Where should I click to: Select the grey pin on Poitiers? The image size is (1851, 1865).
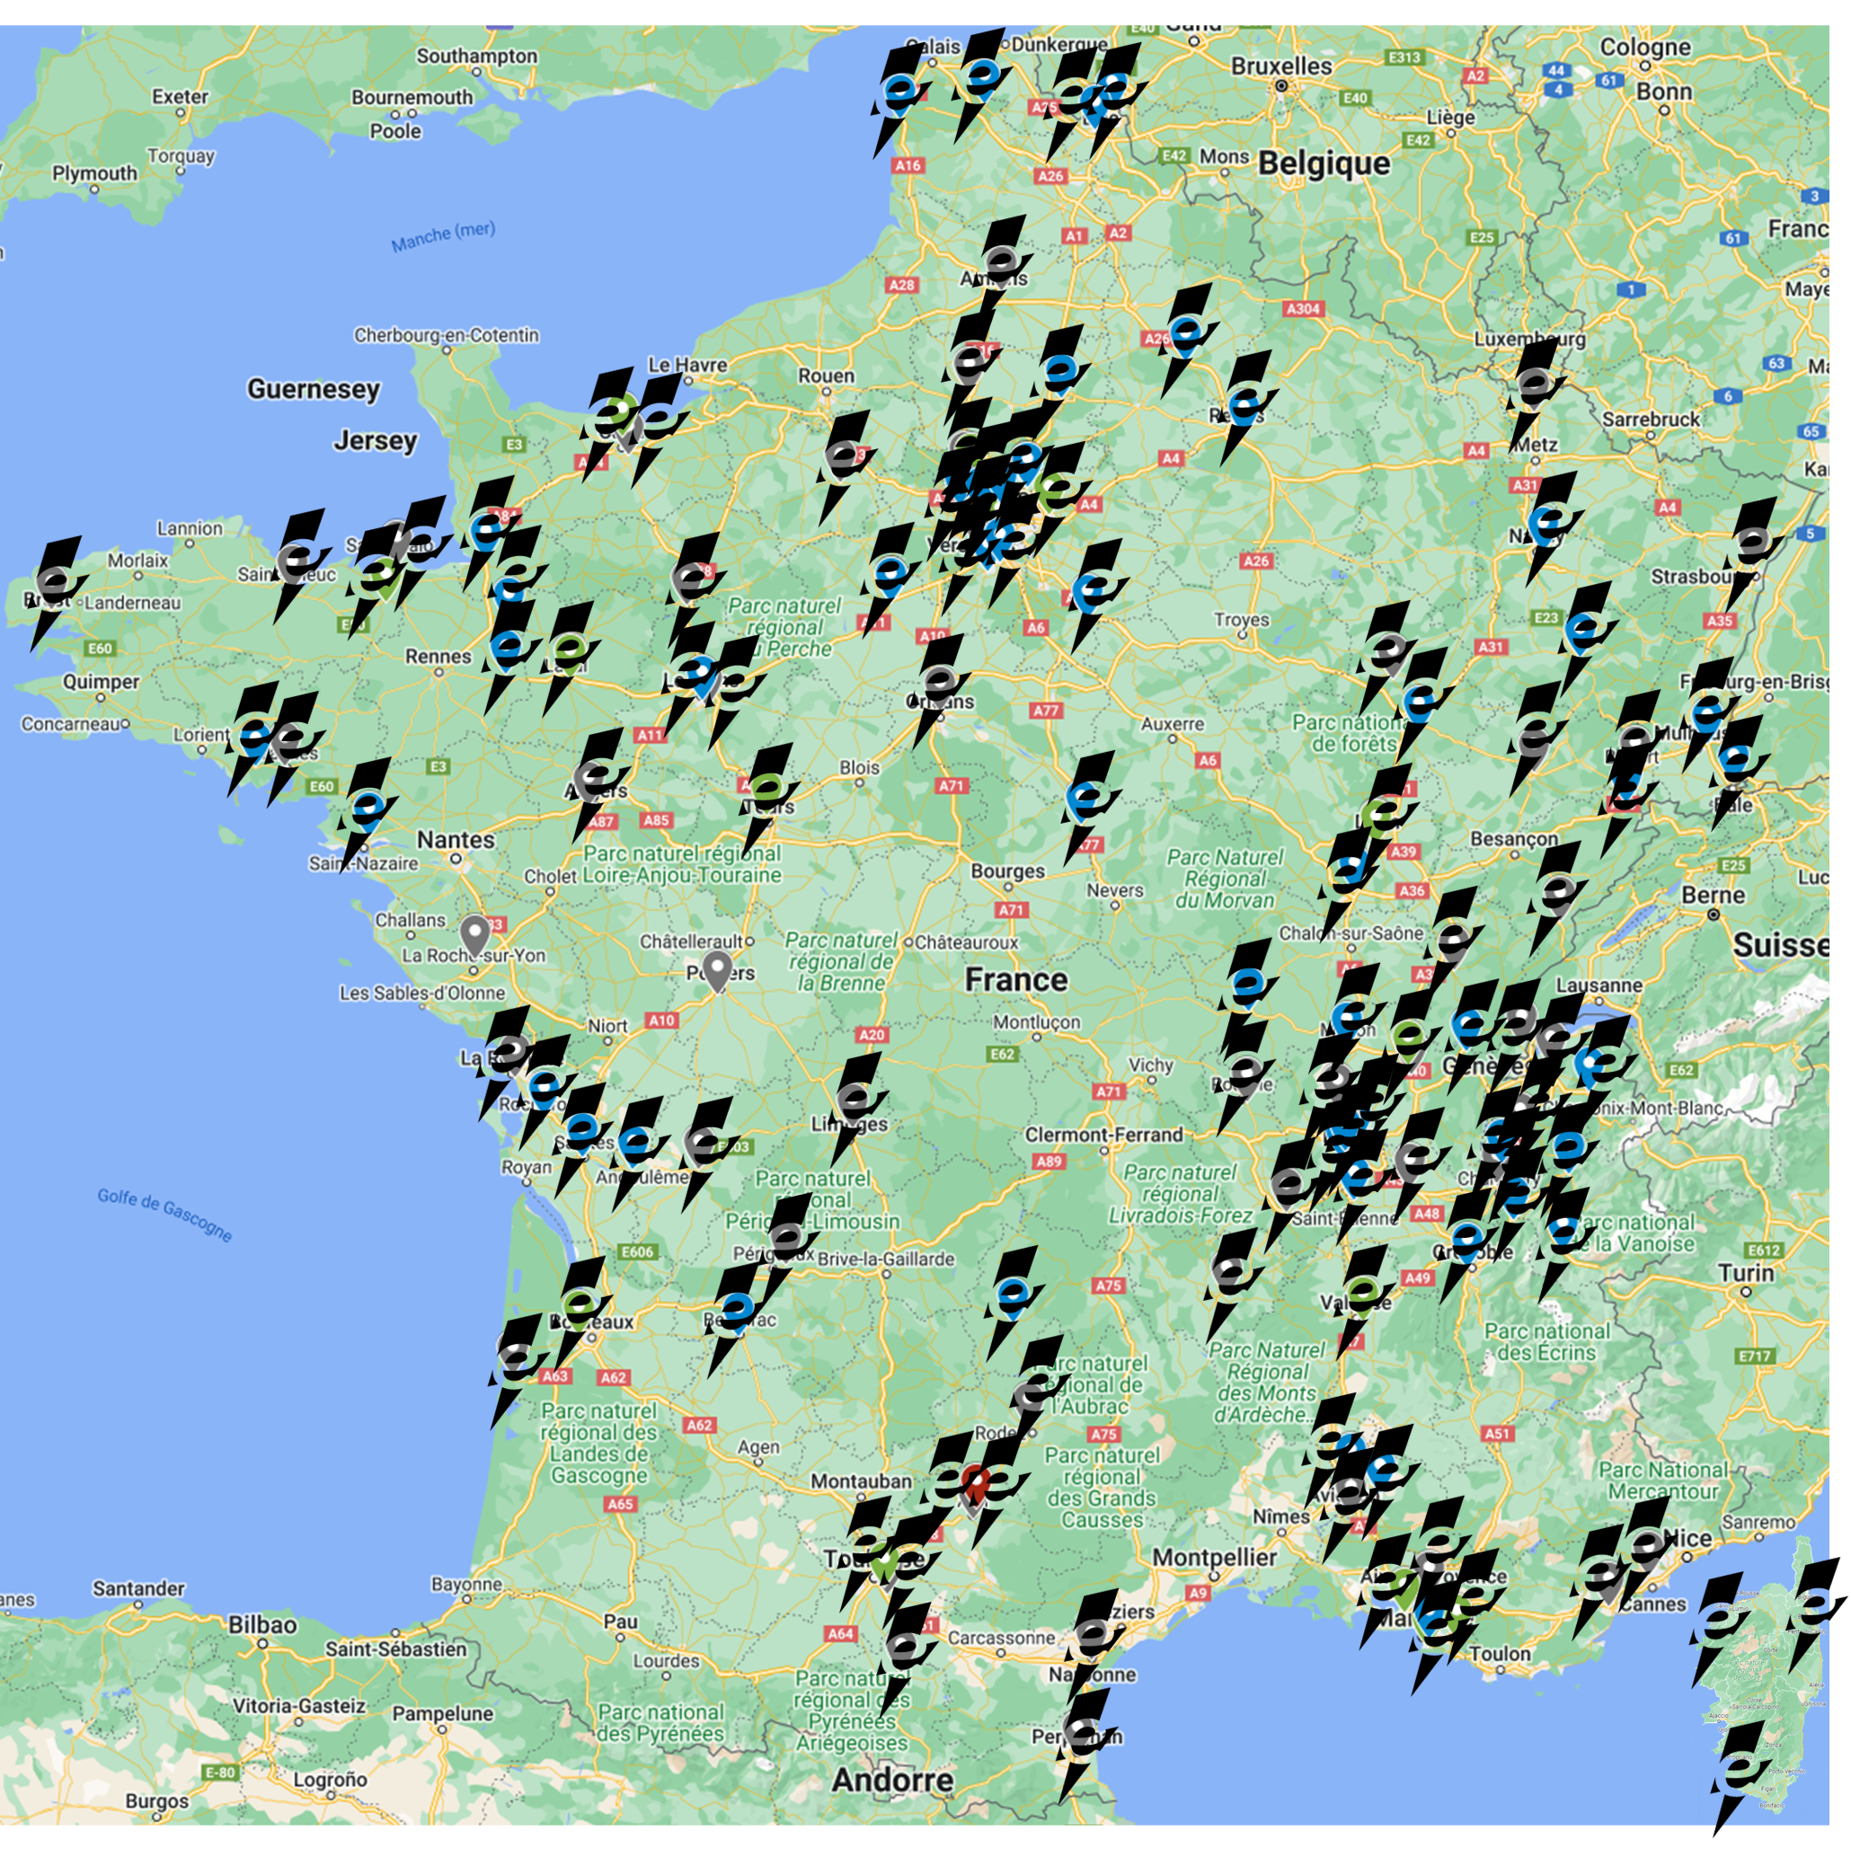point(716,971)
